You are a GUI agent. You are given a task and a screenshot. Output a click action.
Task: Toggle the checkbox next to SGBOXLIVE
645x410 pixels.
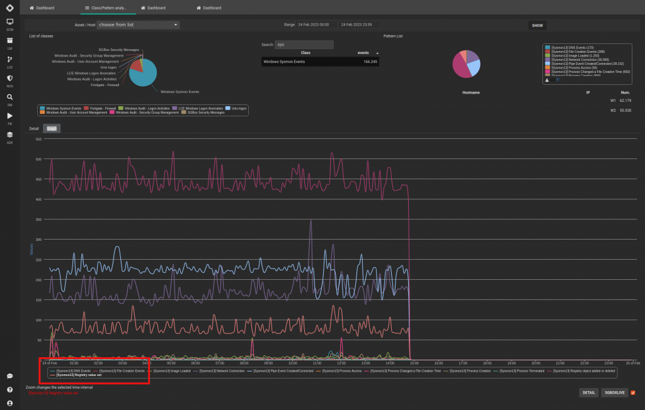[633, 393]
